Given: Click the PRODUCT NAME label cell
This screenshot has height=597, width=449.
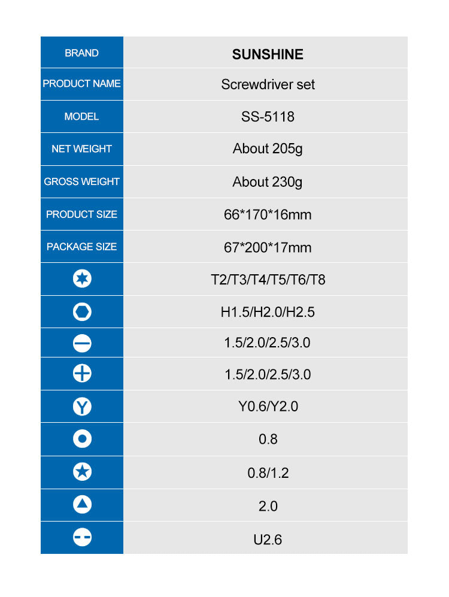Looking at the screenshot, I should (82, 84).
